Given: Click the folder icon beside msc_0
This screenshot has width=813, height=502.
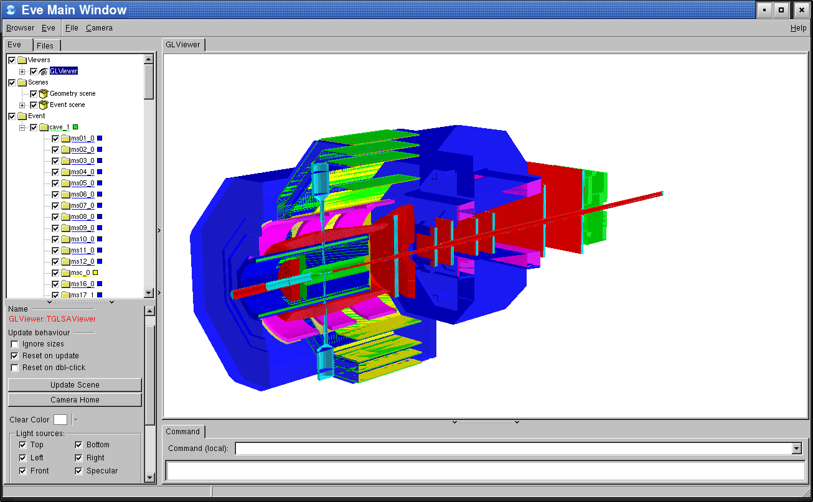Looking at the screenshot, I should tap(65, 272).
